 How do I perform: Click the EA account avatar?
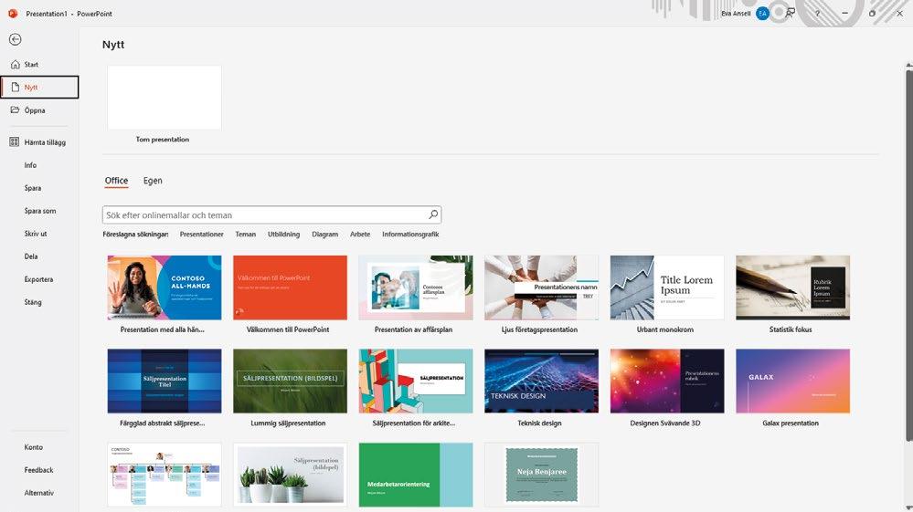[762, 14]
